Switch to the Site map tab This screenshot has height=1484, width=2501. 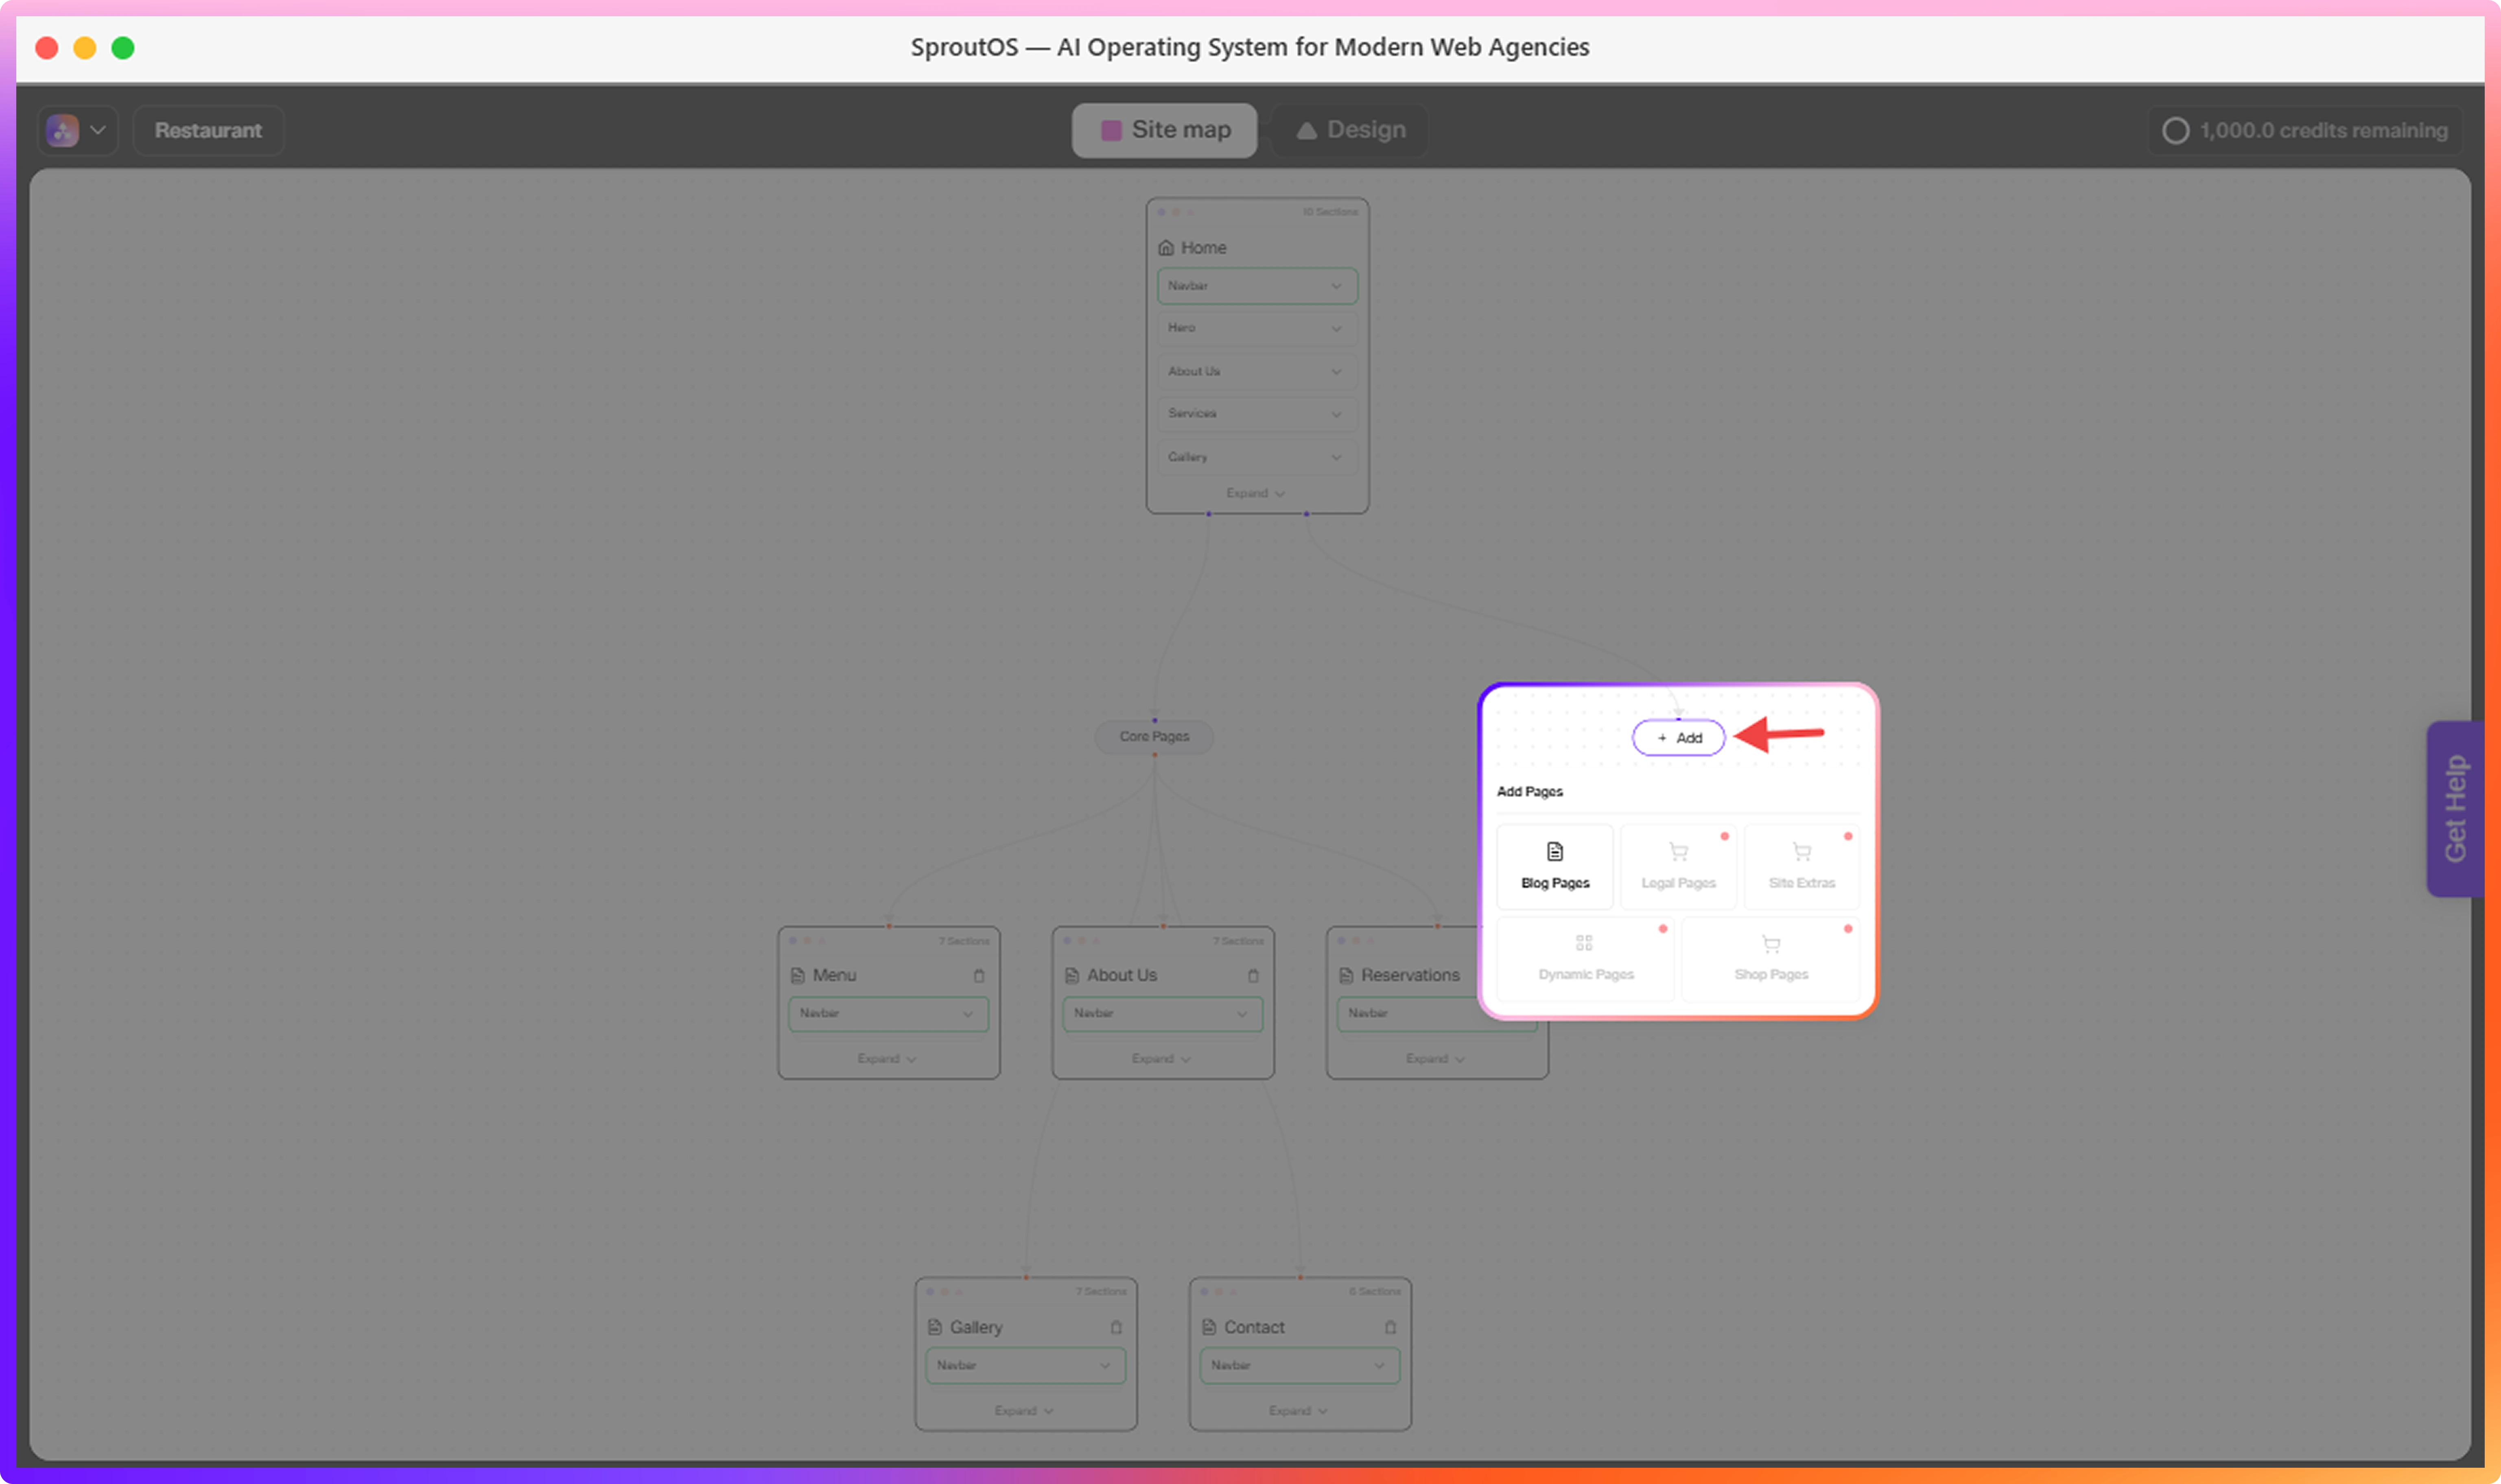(1164, 130)
